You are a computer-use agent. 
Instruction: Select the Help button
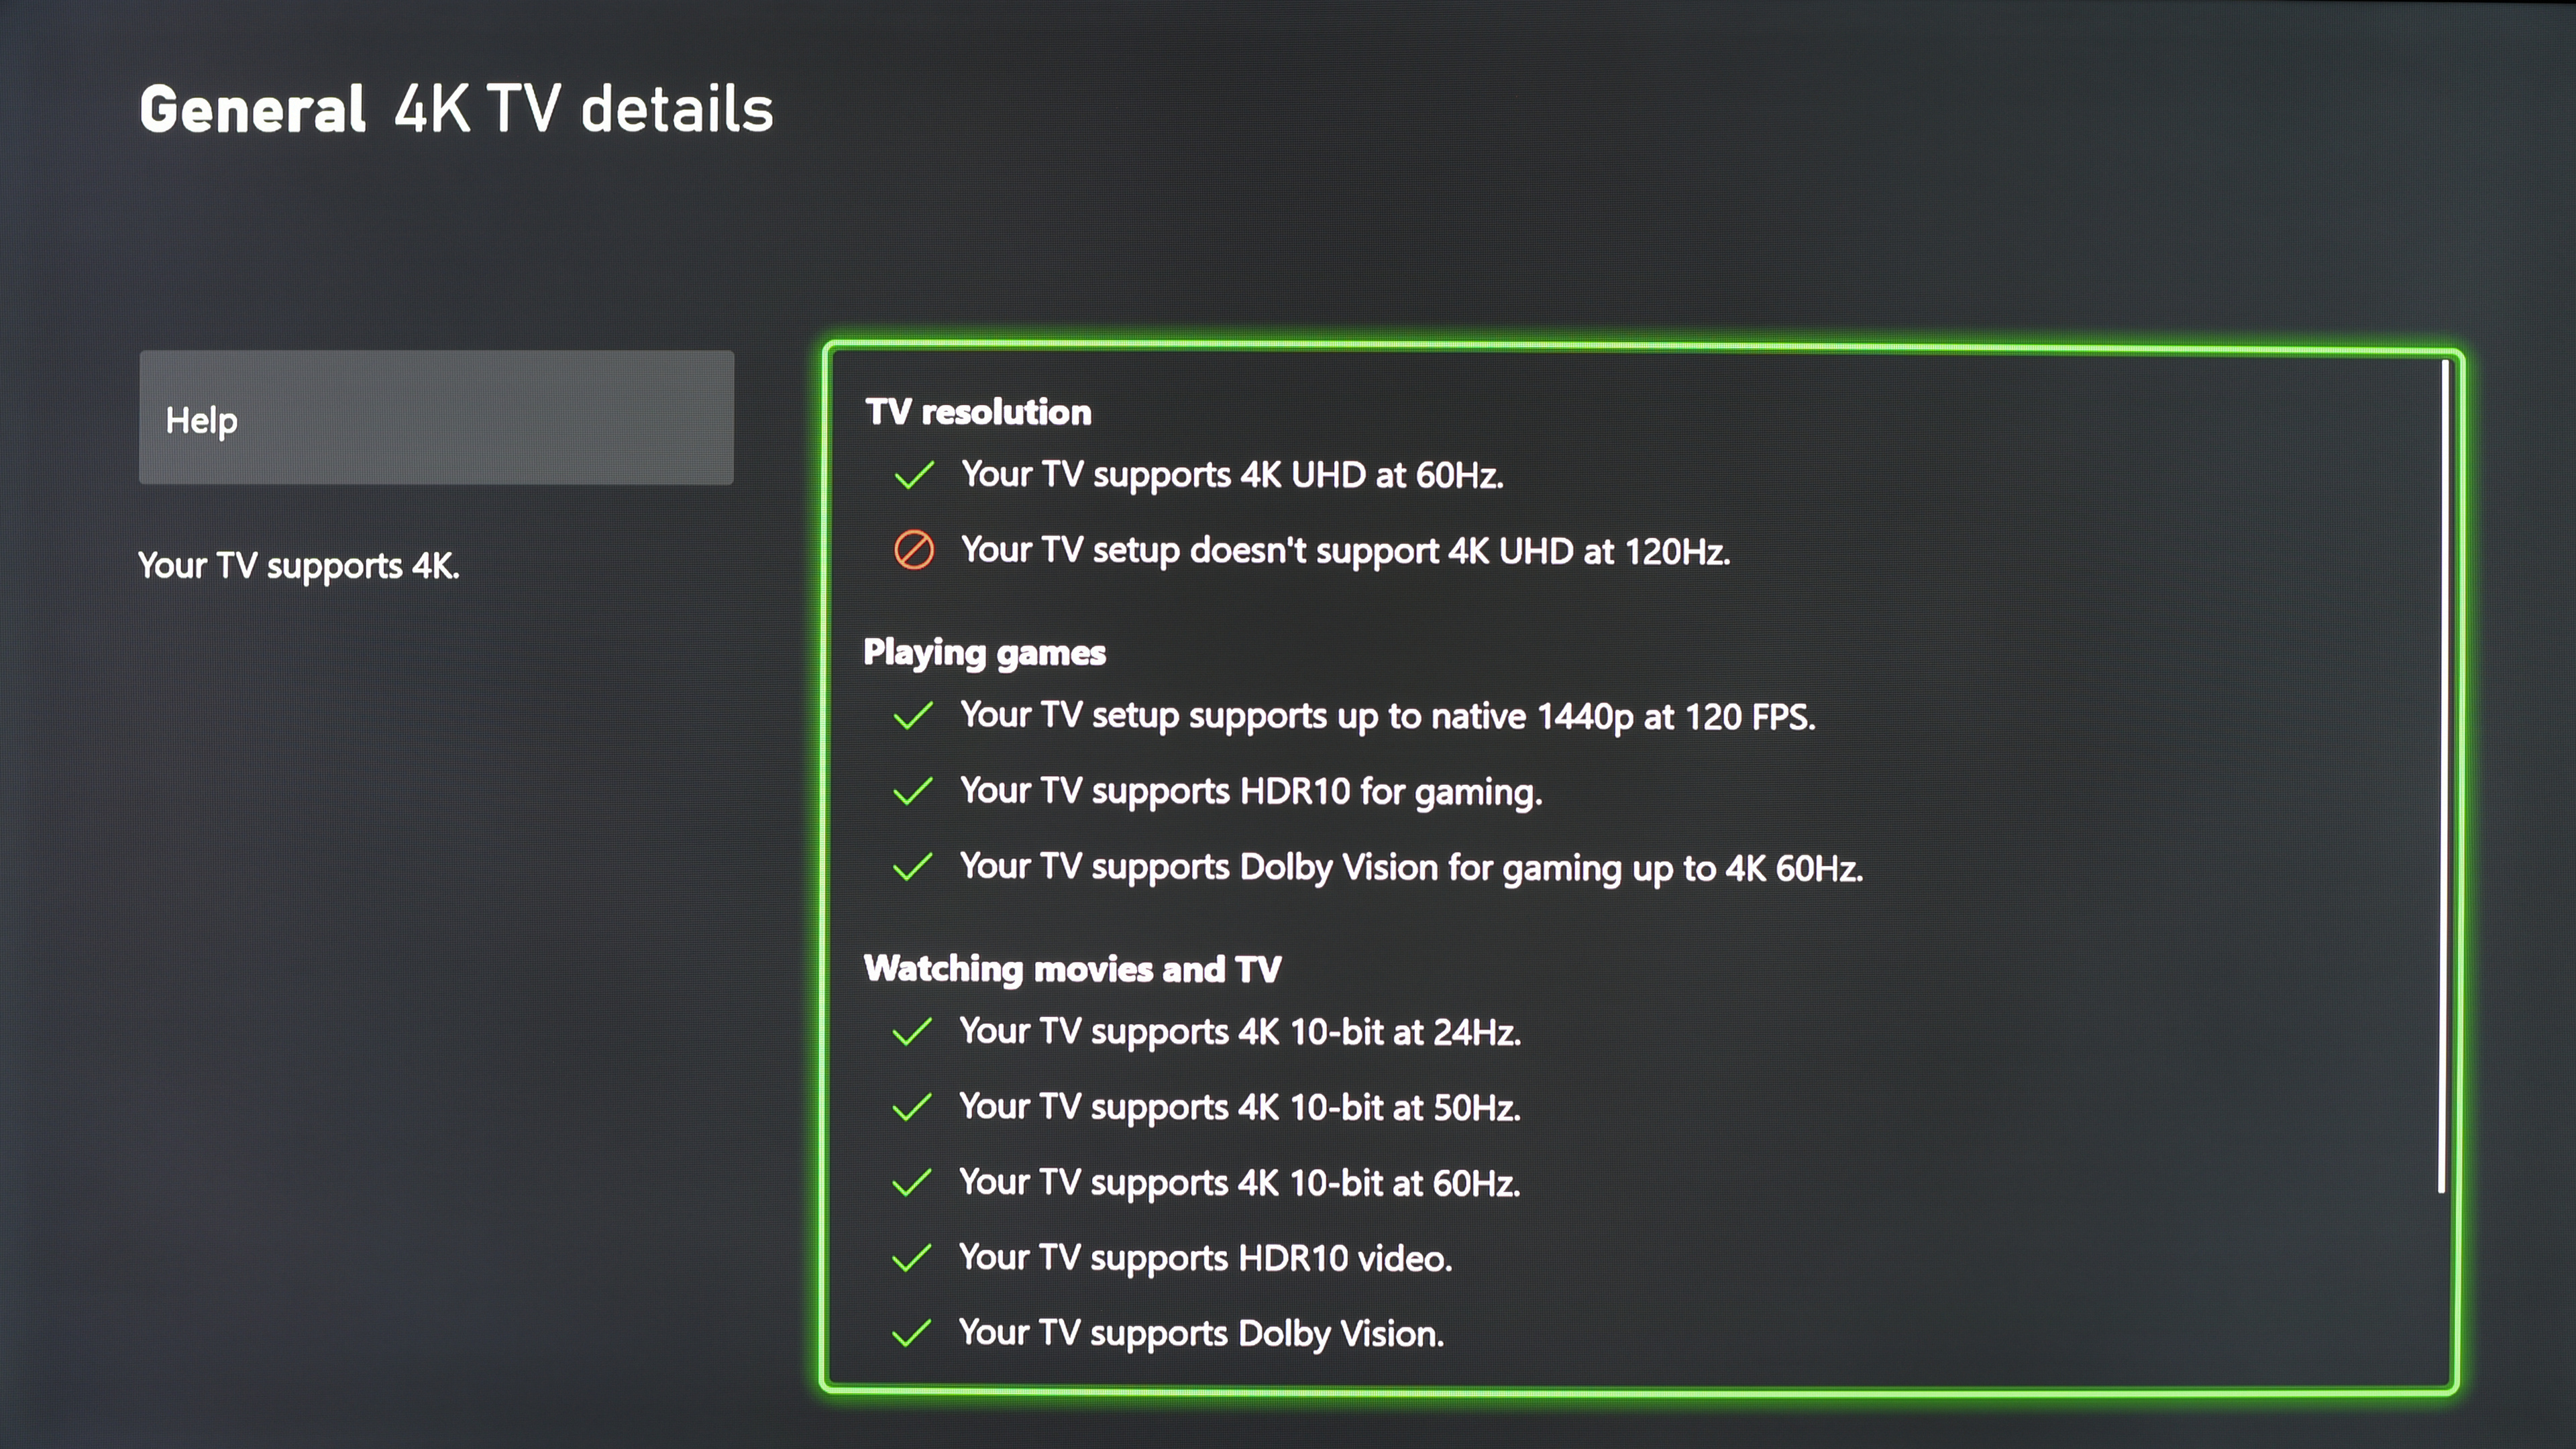[x=436, y=418]
